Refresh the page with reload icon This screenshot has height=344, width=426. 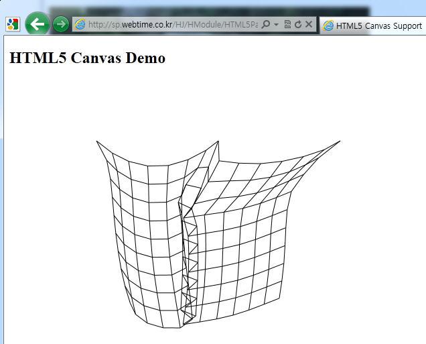pos(298,24)
